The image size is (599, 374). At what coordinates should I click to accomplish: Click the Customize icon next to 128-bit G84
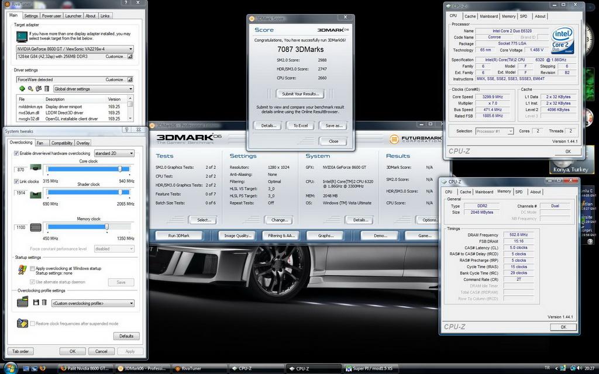pyautogui.click(x=130, y=57)
